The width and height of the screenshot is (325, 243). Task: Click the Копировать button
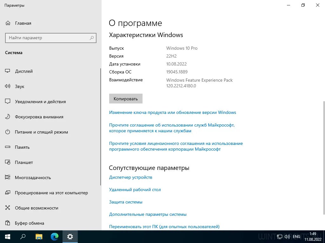[x=126, y=99]
